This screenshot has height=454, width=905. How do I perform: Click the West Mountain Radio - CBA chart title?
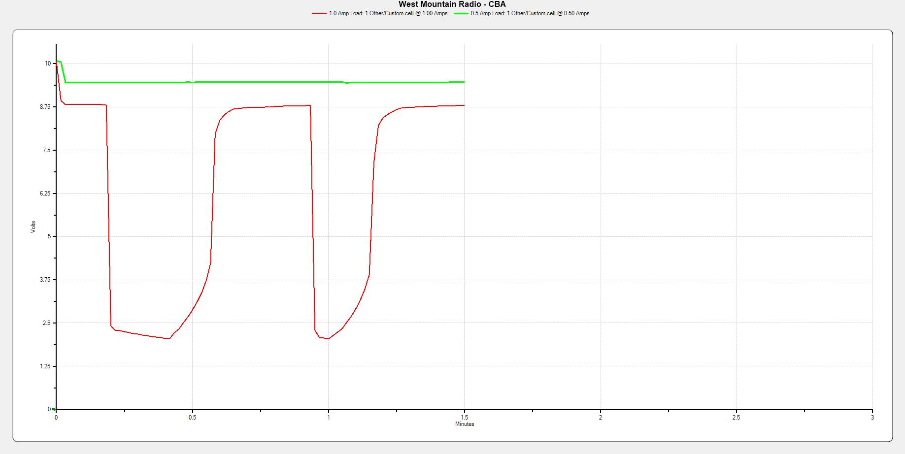tap(452, 4)
